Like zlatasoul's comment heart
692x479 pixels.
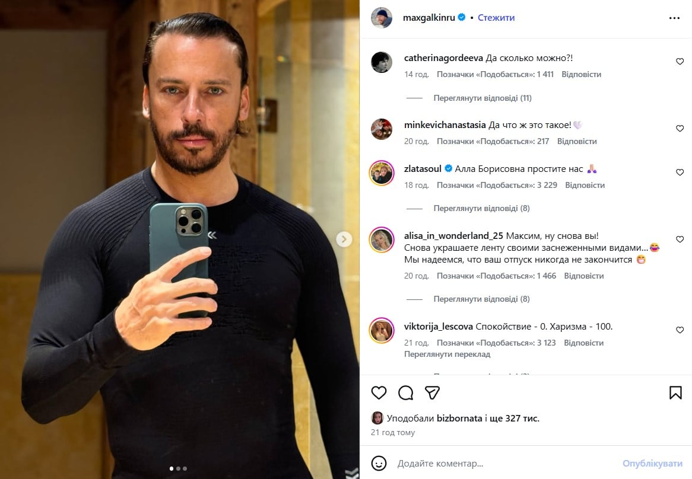(x=680, y=173)
